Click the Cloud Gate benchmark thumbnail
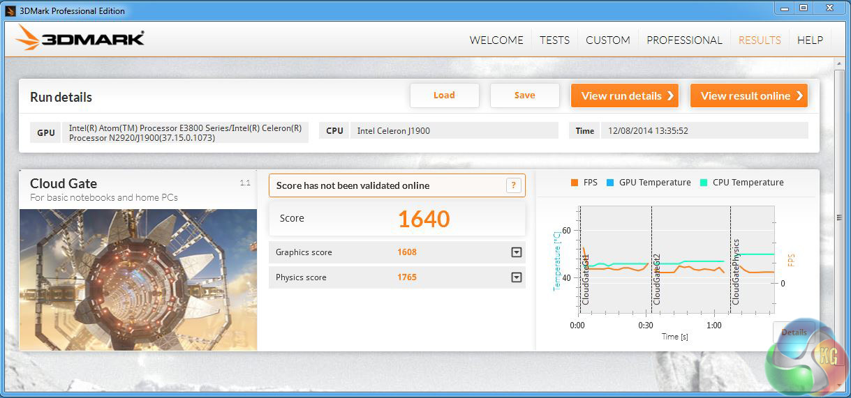851x398 pixels. 138,279
